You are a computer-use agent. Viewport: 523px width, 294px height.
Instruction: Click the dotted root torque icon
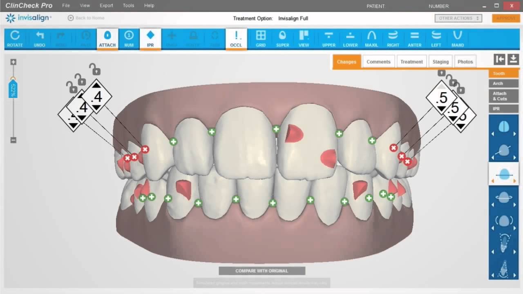pos(503,243)
